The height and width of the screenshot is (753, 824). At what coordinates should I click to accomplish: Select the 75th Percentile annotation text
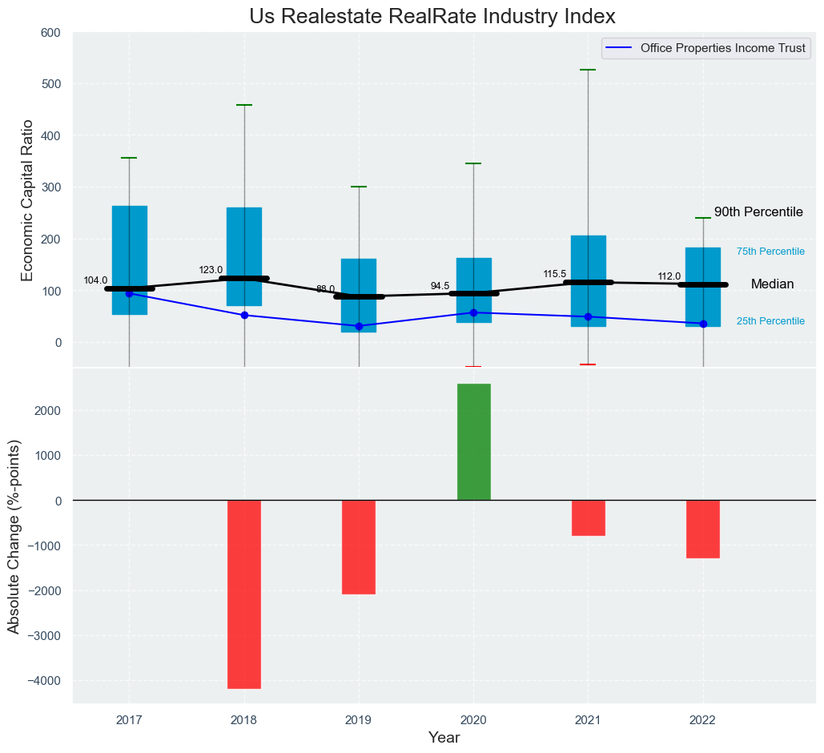click(770, 252)
